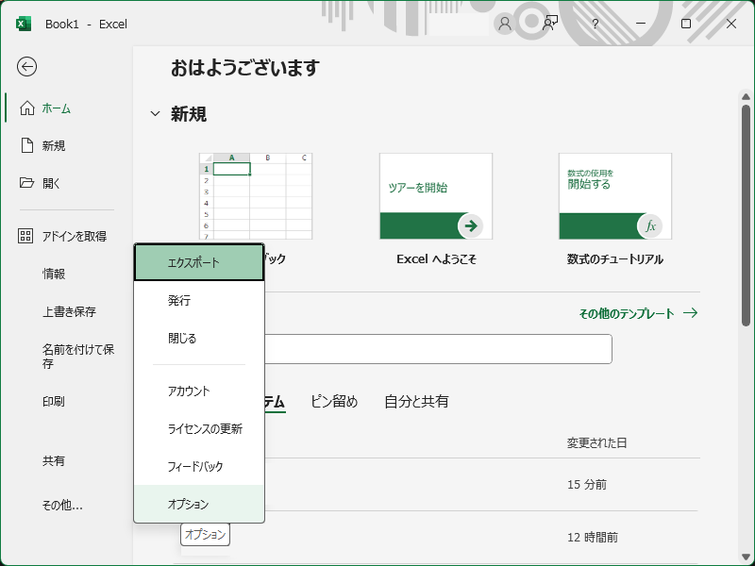Click the scrollbar up arrow

(x=746, y=97)
